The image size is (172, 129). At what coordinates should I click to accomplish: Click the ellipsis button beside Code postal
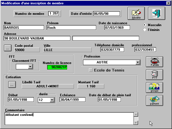(8, 48)
